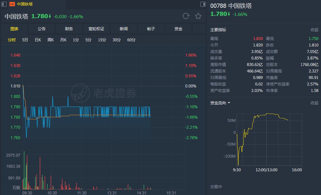Image resolution: width=321 pixels, height=195 pixels.
Task: Select the 日K chart period
Action: (x=38, y=40)
